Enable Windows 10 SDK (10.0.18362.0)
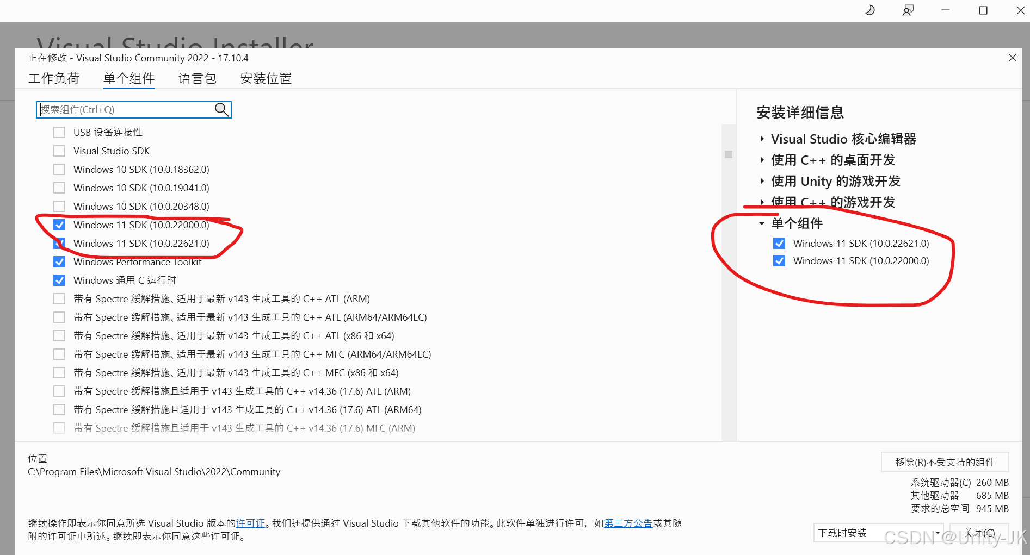Screen dimensions: 1030x555 pos(59,169)
